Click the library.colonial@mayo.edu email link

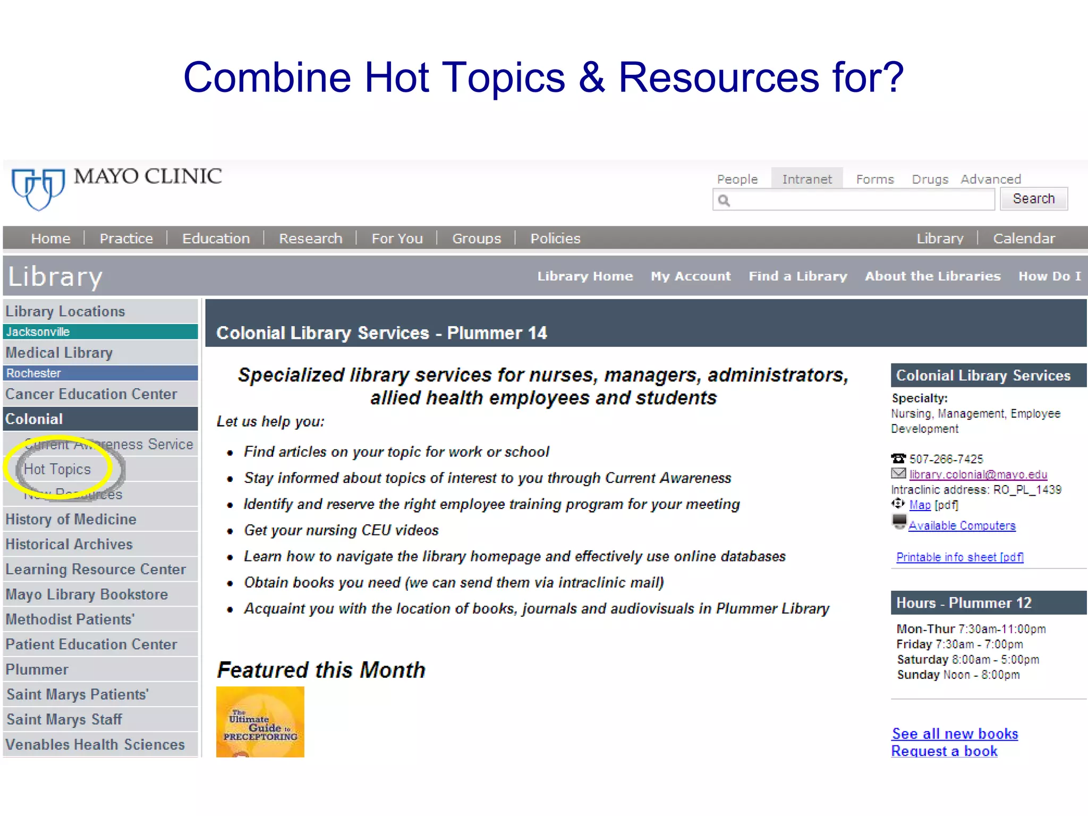(978, 474)
